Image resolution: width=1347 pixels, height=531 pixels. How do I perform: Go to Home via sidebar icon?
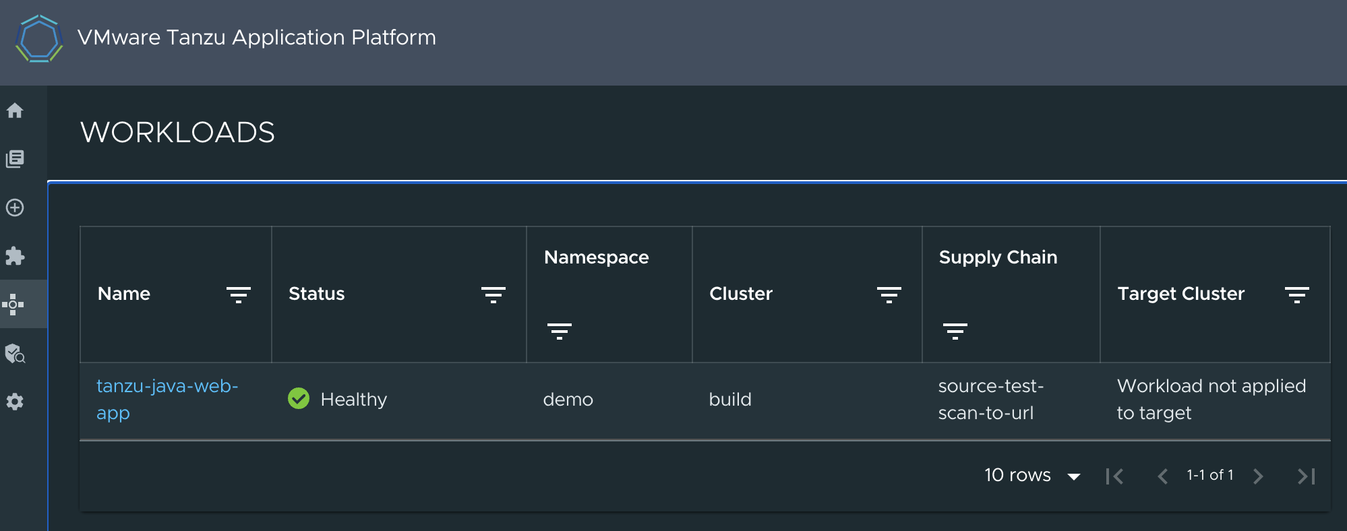point(15,111)
